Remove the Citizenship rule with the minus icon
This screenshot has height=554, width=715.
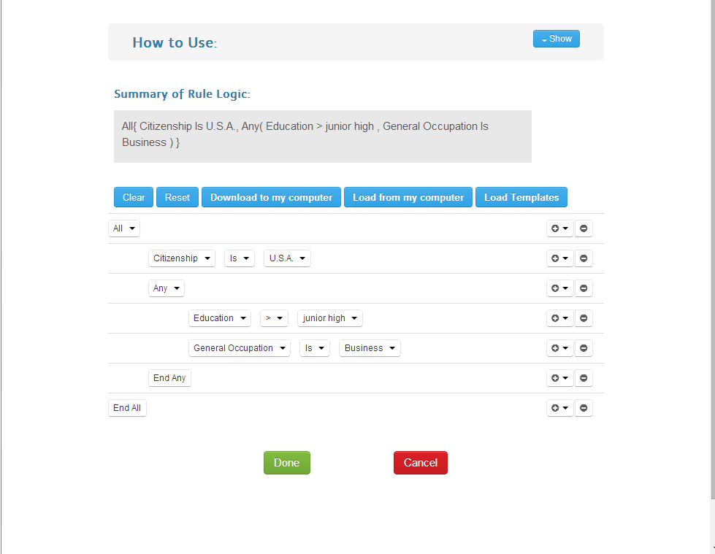pyautogui.click(x=584, y=258)
